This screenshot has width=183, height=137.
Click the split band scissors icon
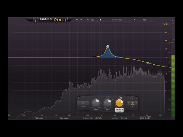[132, 107]
